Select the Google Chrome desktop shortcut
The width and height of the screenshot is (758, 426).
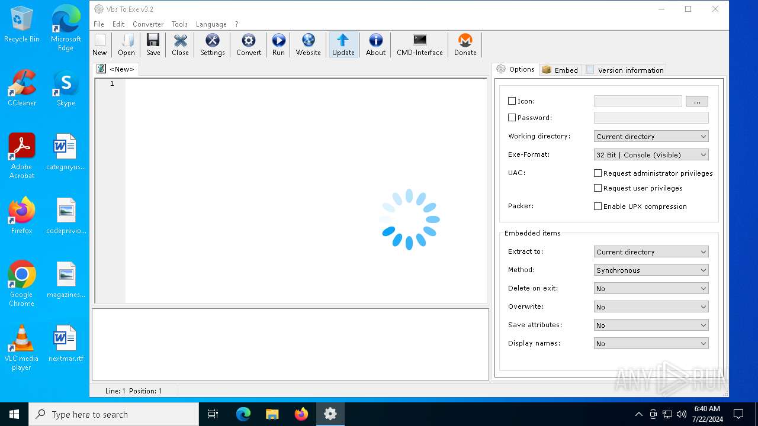22,283
